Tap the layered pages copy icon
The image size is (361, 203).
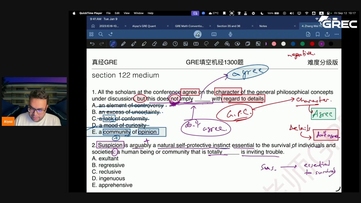(x=248, y=44)
